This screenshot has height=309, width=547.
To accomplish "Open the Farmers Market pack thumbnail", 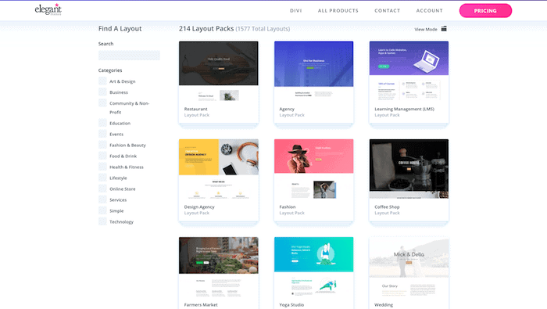I will tap(218, 268).
